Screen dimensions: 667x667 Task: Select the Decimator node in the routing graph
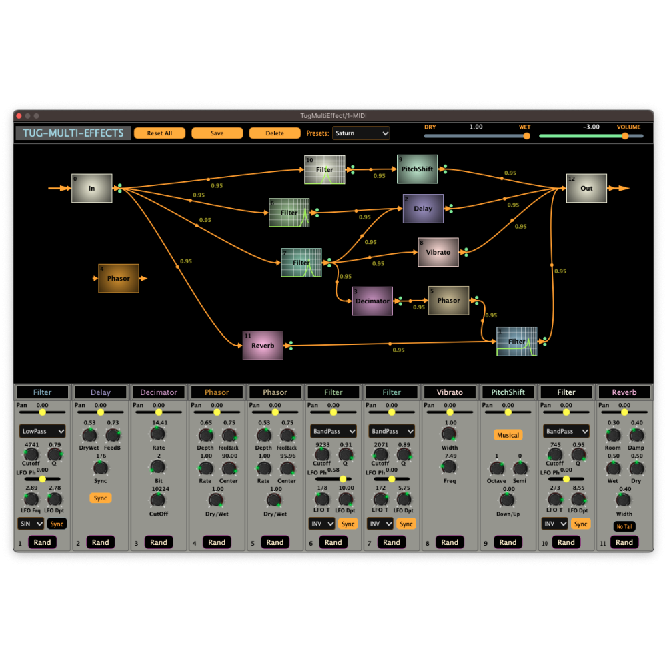372,301
